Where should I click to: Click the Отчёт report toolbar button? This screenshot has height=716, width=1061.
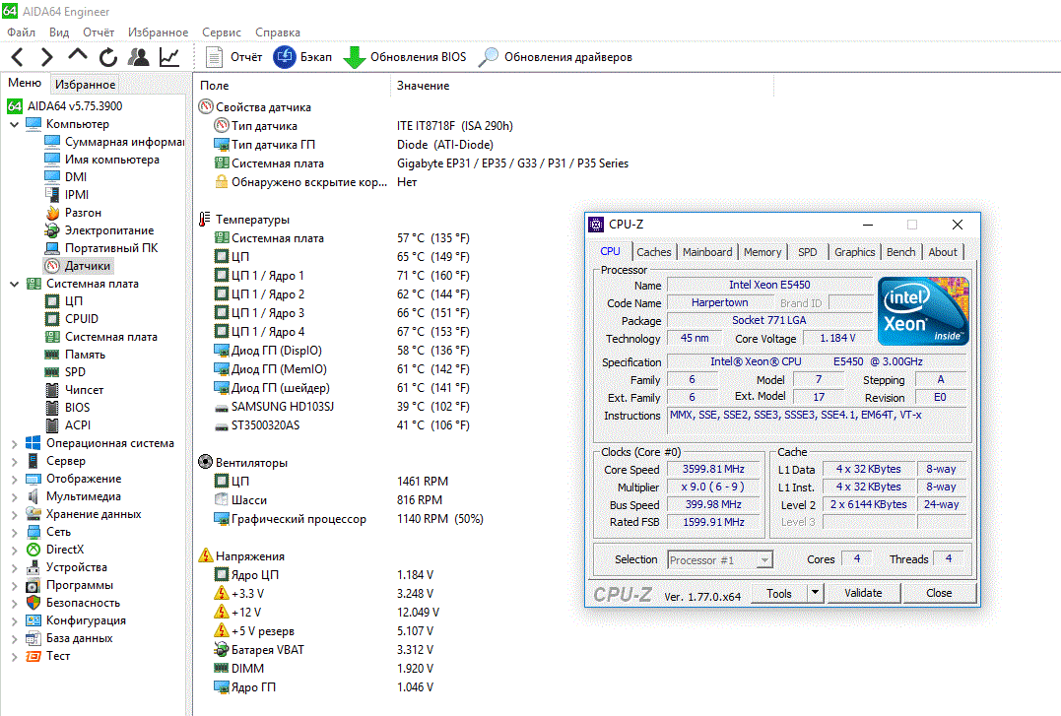(x=234, y=57)
